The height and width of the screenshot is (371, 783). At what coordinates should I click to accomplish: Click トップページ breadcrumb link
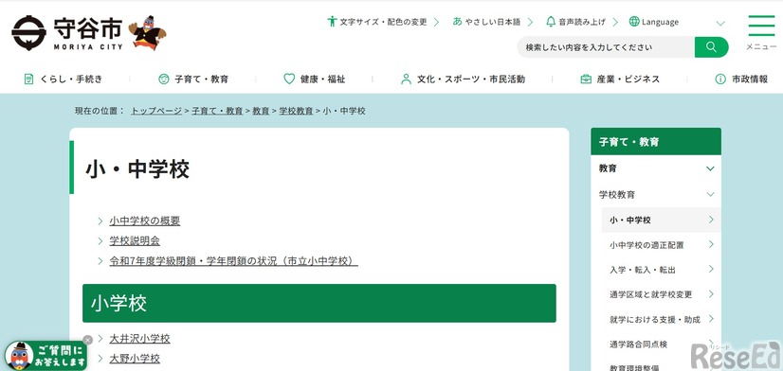tap(156, 111)
